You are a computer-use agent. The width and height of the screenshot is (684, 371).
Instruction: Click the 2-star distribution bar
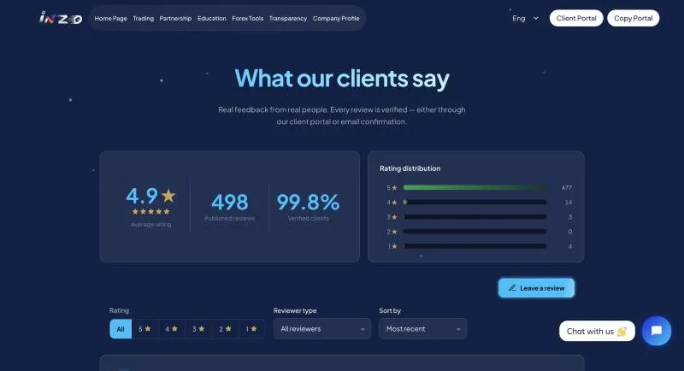click(x=475, y=232)
